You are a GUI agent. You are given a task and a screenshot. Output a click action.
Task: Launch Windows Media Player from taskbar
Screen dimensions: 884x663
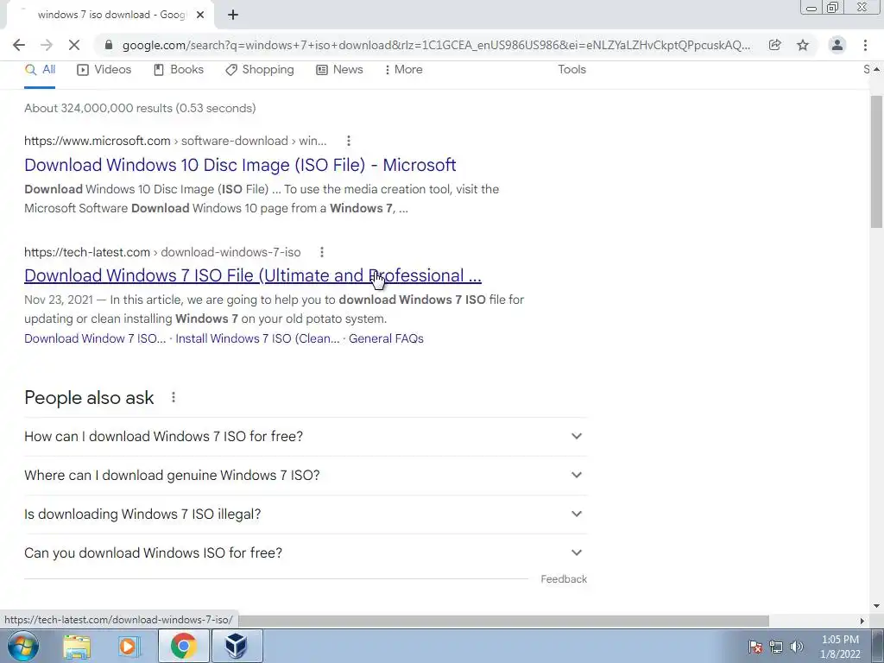tap(129, 646)
